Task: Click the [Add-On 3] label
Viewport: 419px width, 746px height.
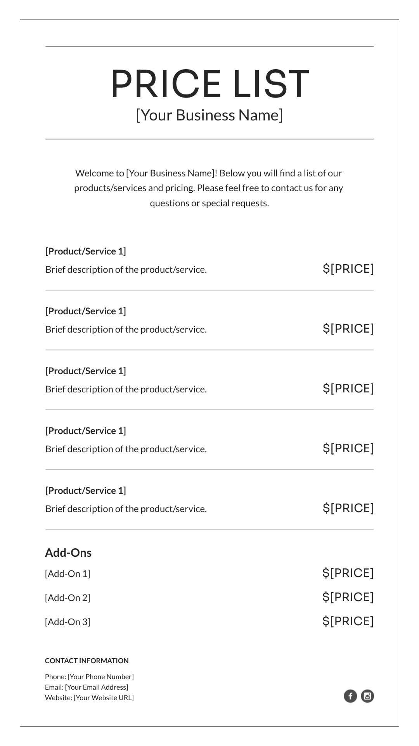Action: [x=68, y=622]
